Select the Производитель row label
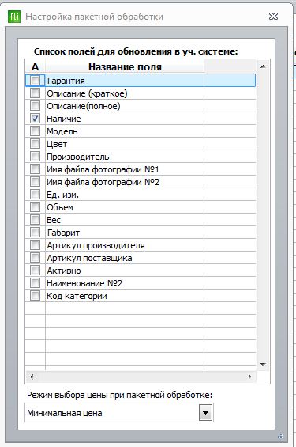 78,157
